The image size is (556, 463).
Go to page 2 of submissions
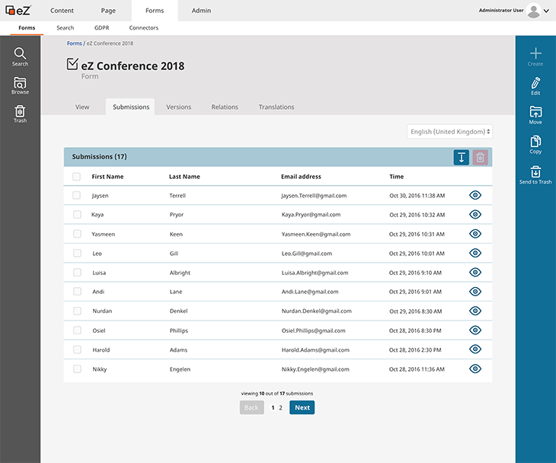pyautogui.click(x=280, y=407)
